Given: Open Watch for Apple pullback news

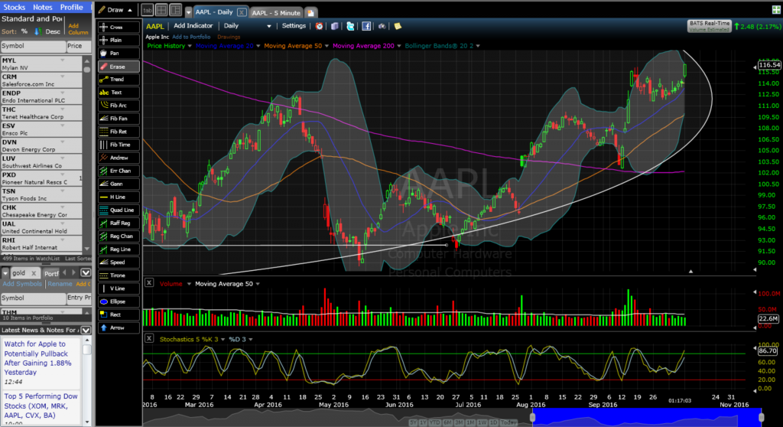Looking at the screenshot, I should pyautogui.click(x=37, y=358).
